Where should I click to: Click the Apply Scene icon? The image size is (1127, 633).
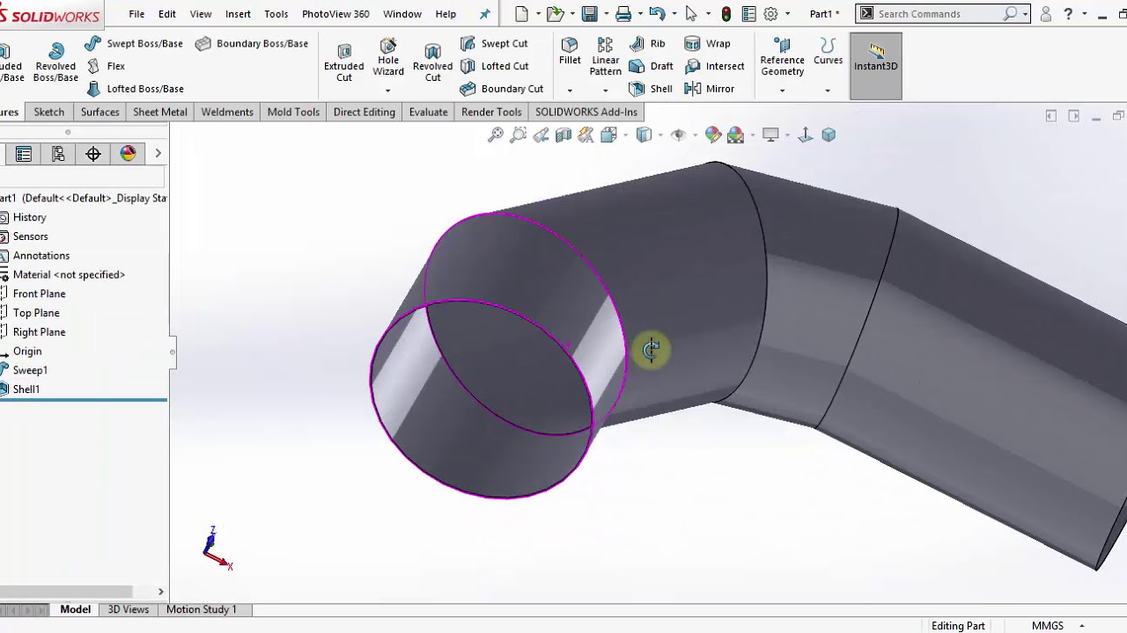click(x=735, y=135)
